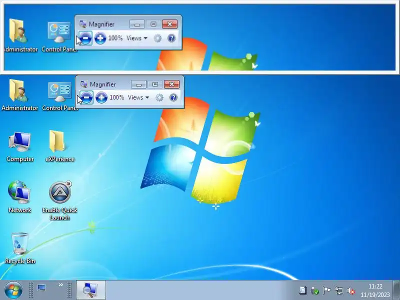Minimize the undocked Magnifier window
Image resolution: width=400 pixels, height=300 pixels.
(139, 84)
